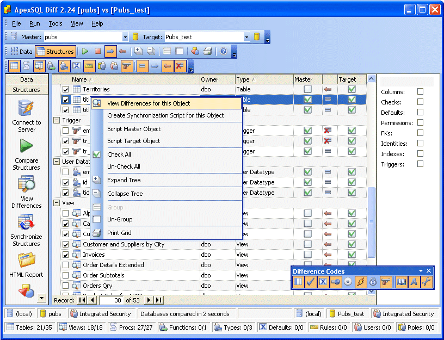Open the Master database dropdown
The height and width of the screenshot is (340, 444).
(126, 37)
